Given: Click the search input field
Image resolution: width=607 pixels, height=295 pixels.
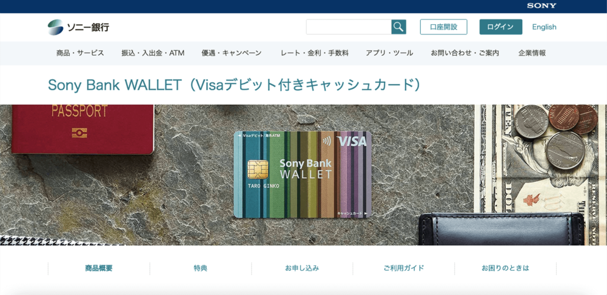Looking at the screenshot, I should [x=349, y=27].
